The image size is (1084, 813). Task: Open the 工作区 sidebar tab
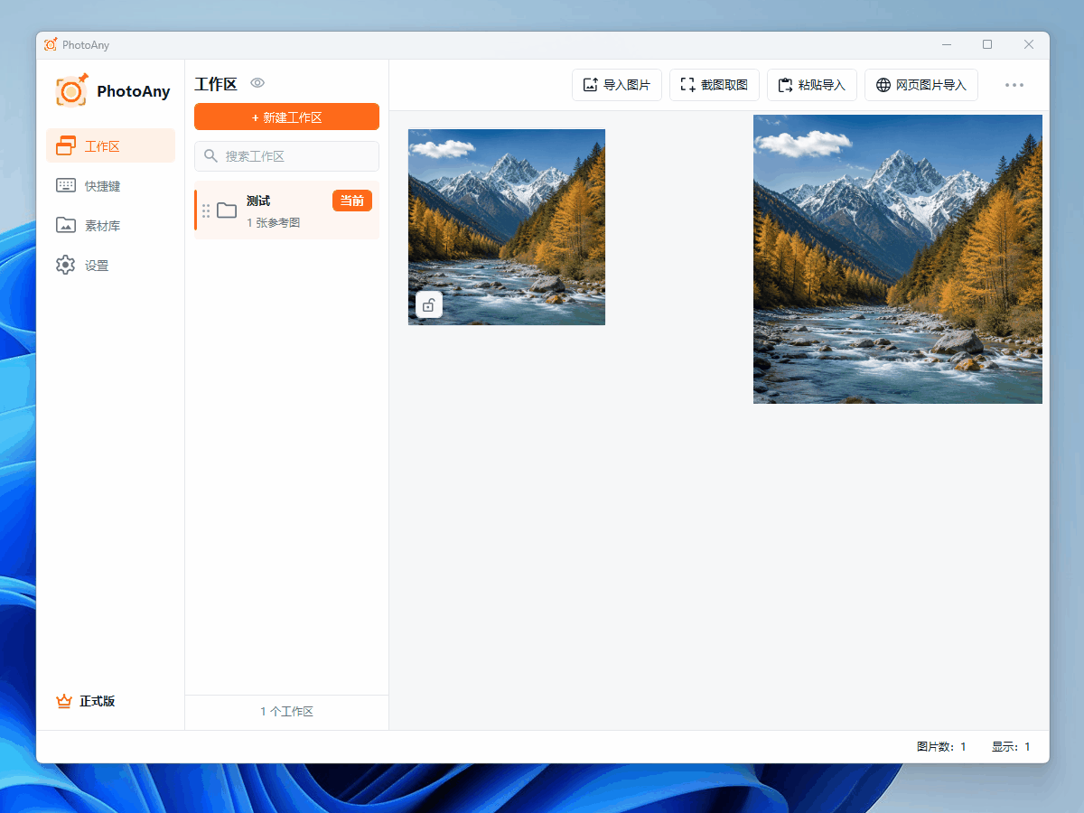(110, 145)
